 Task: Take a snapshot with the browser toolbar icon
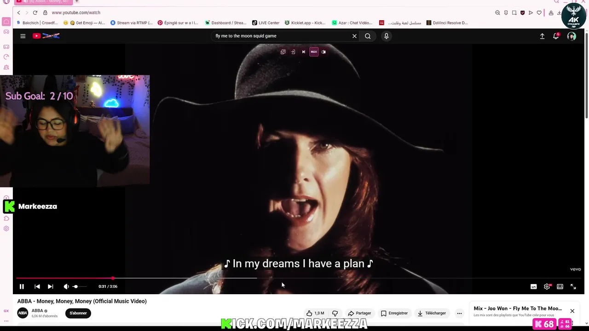click(x=514, y=13)
